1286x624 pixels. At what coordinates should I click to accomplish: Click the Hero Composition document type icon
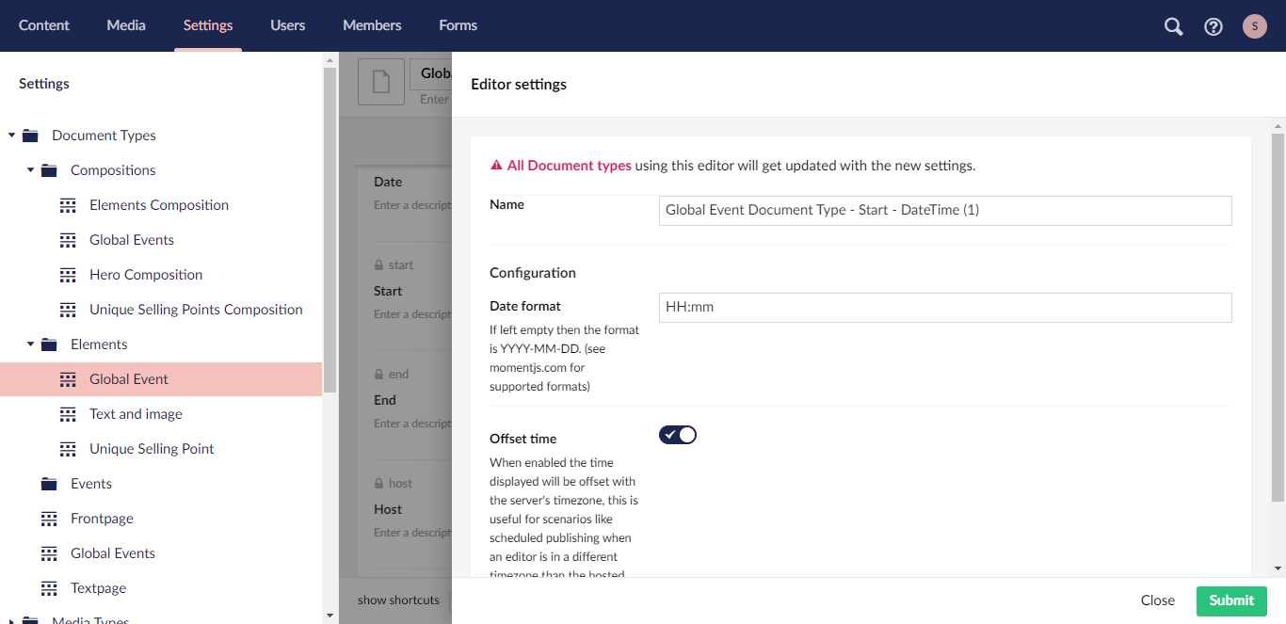68,275
